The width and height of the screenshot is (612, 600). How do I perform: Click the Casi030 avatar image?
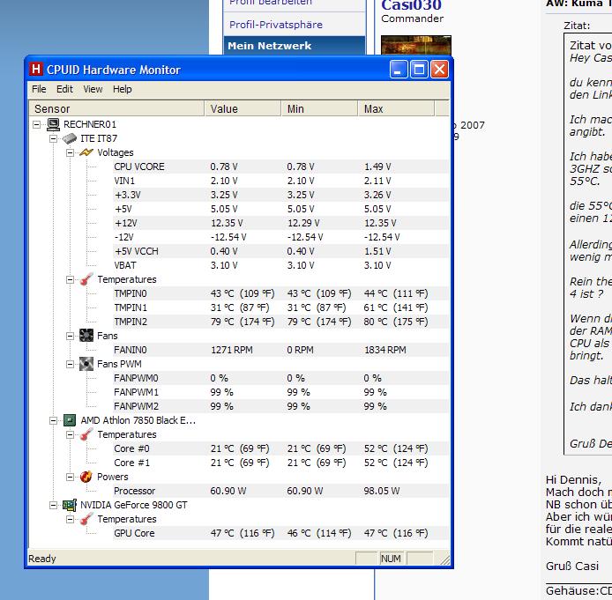(416, 45)
